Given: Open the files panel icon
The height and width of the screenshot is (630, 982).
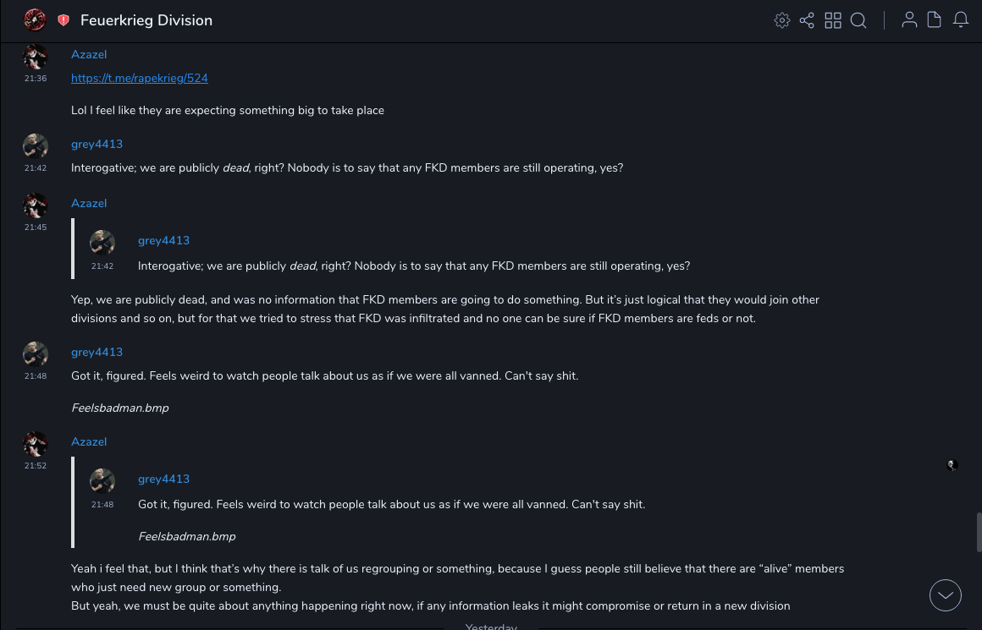Looking at the screenshot, I should click(935, 20).
